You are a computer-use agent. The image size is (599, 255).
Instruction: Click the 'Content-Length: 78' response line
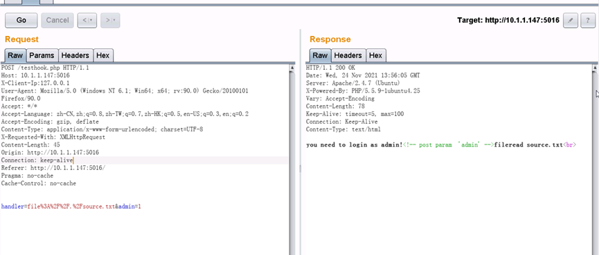click(x=335, y=106)
